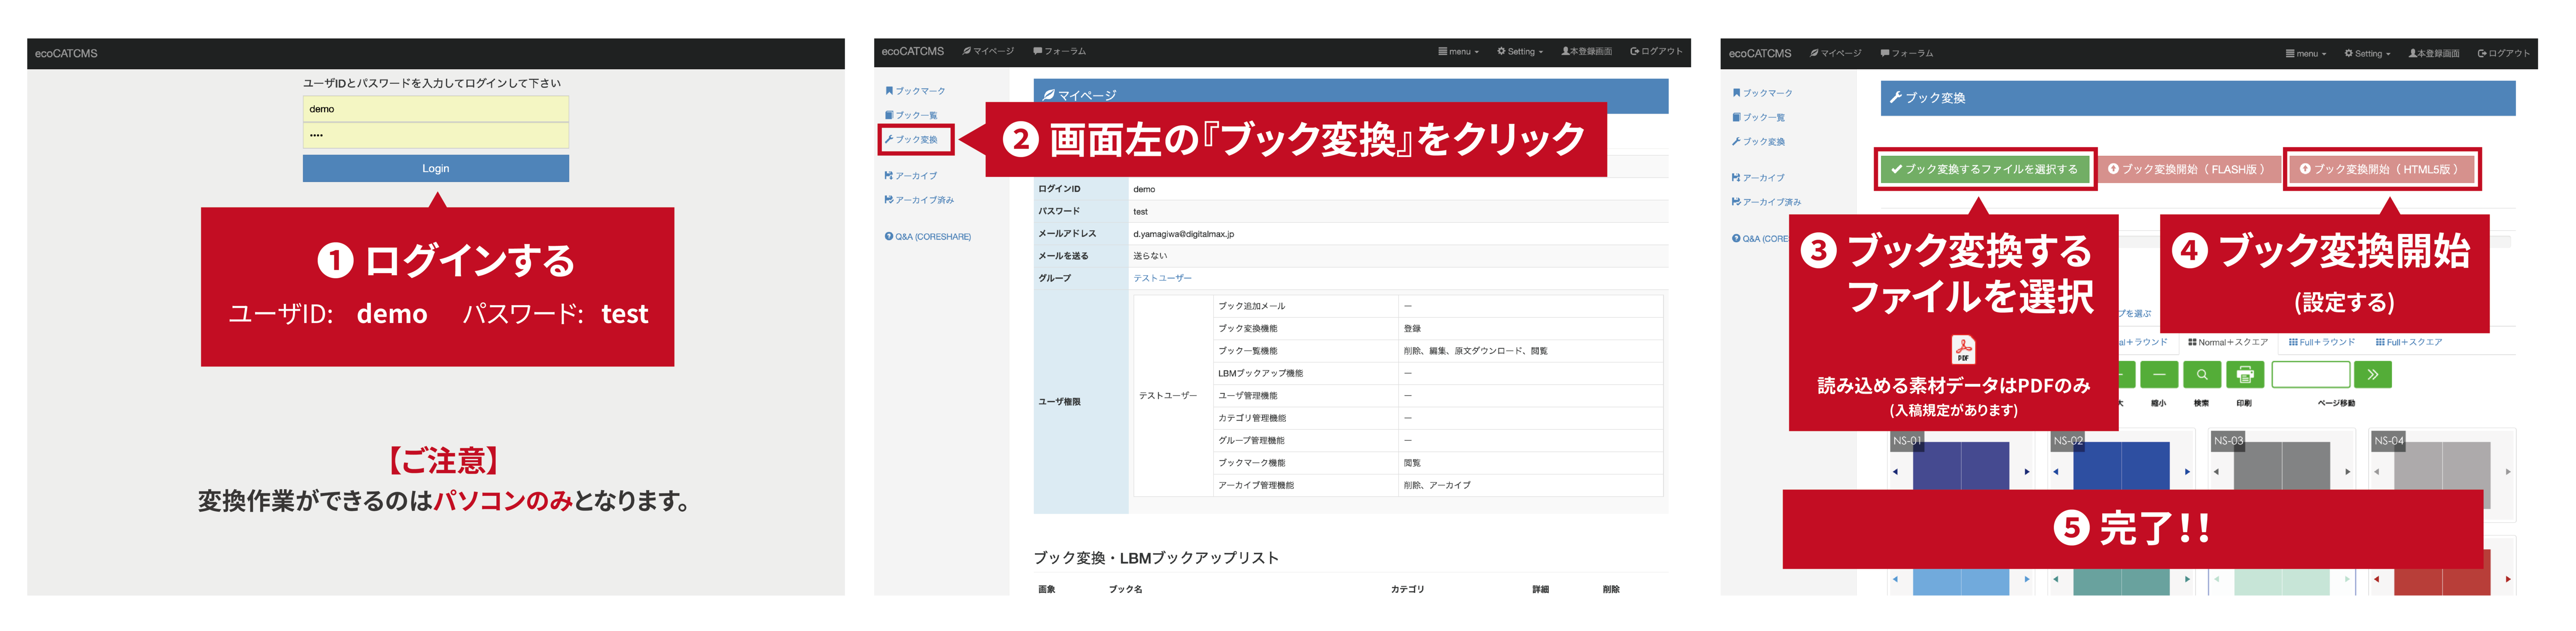Click the ブック一覧 text link on My Page sidebar
Screen dimensions: 2576x631
tap(916, 115)
